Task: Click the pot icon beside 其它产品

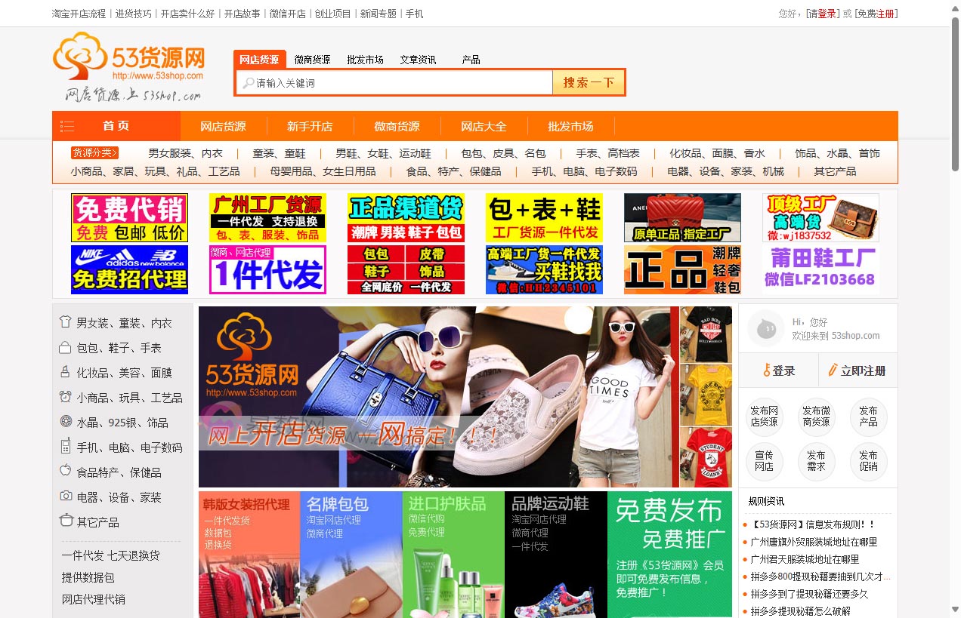Action: (66, 521)
